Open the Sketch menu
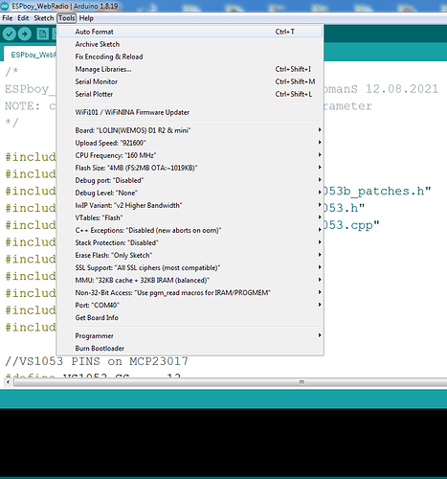Image resolution: width=447 pixels, height=479 pixels. [x=44, y=18]
